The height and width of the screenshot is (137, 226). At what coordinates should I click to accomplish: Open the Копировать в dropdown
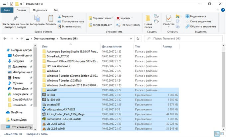pyautogui.click(x=100, y=25)
